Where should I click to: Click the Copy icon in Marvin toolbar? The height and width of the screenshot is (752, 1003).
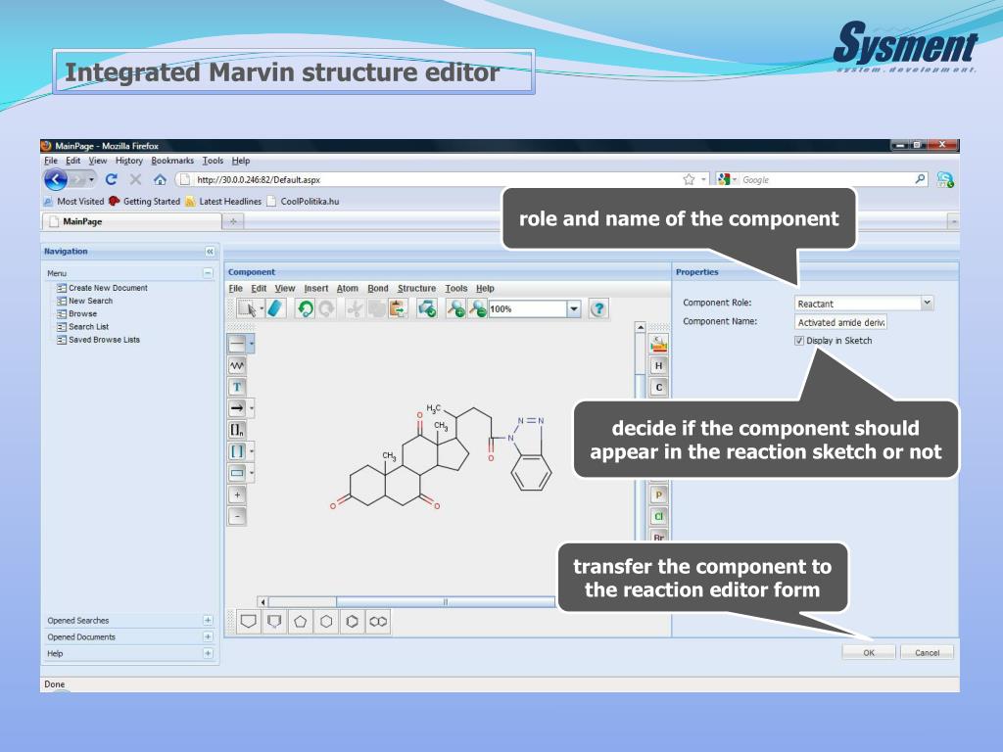[x=376, y=308]
